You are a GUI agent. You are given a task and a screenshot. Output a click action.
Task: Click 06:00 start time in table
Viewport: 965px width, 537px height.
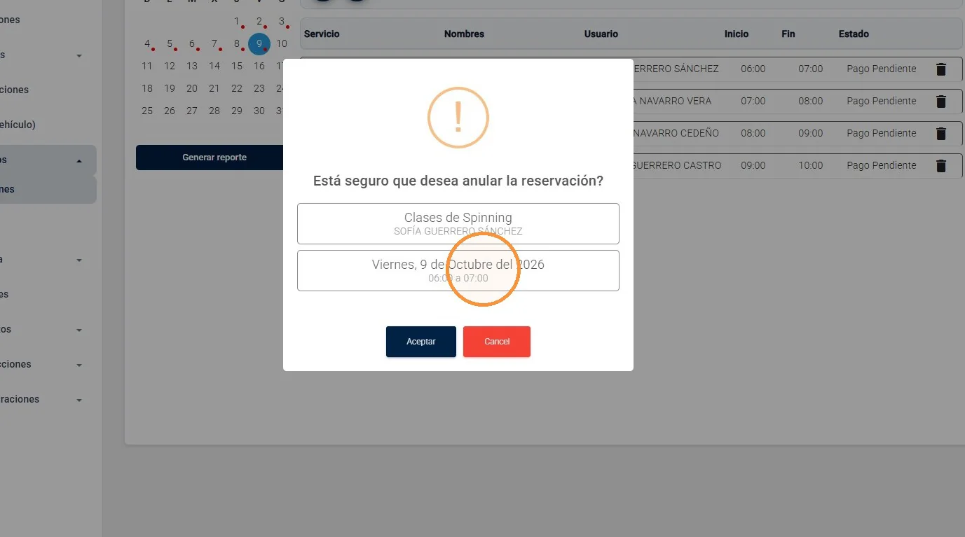click(753, 69)
